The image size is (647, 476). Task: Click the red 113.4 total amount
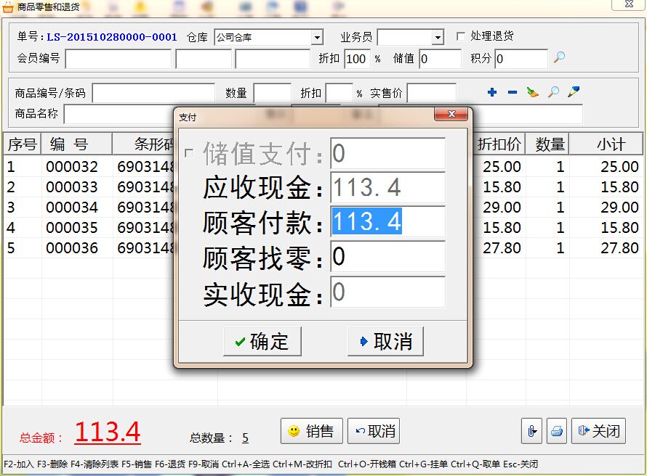(x=108, y=432)
